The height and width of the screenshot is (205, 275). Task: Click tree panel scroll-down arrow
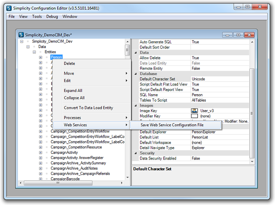(127, 177)
